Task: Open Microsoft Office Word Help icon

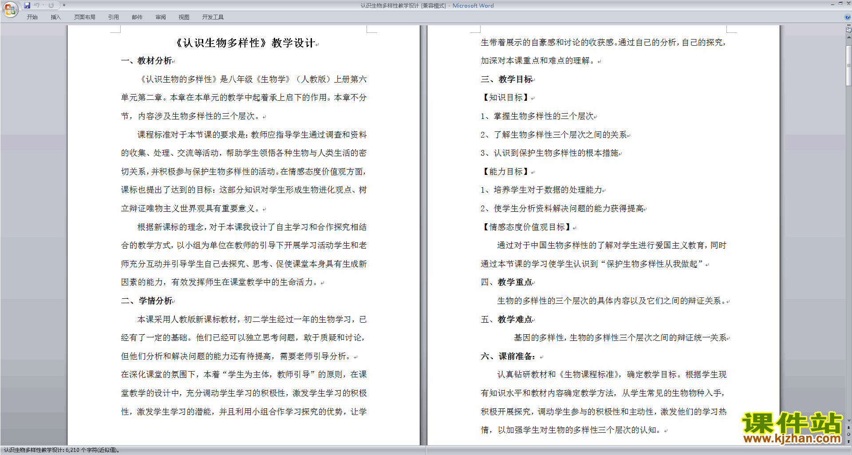Action: [x=848, y=17]
